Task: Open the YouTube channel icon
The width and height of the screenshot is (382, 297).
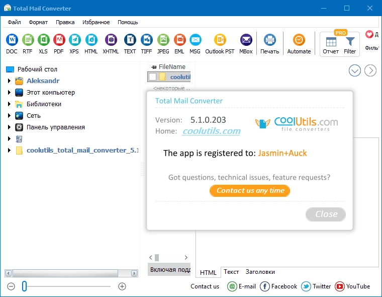Action: click(340, 286)
